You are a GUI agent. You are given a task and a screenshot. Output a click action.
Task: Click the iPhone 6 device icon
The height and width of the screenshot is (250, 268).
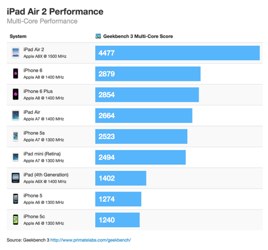click(16, 74)
